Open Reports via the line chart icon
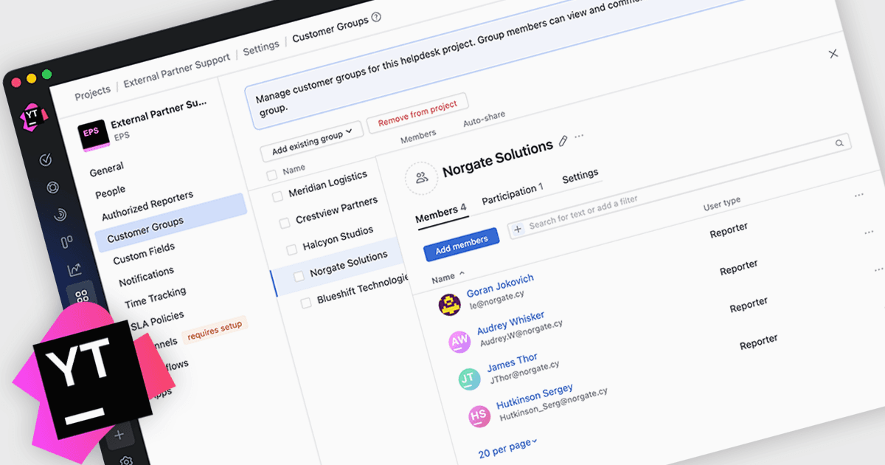The image size is (885, 465). (x=74, y=269)
